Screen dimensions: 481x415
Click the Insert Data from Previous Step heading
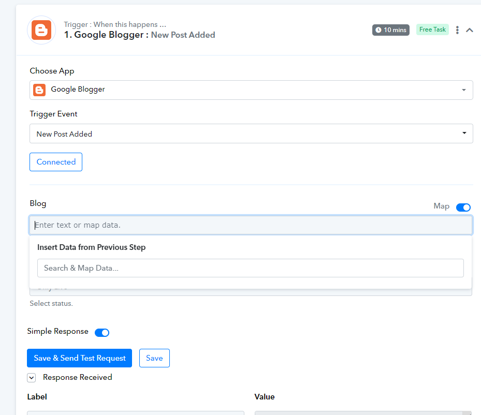pos(92,247)
